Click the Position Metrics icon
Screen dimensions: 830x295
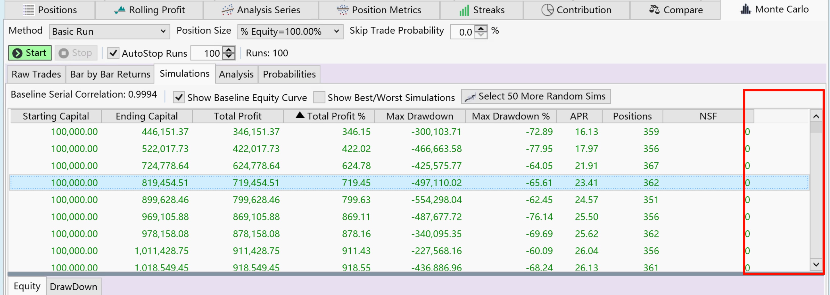342,10
